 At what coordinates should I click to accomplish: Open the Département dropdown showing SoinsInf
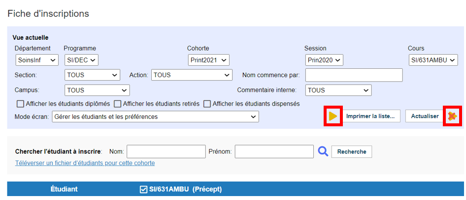point(37,60)
